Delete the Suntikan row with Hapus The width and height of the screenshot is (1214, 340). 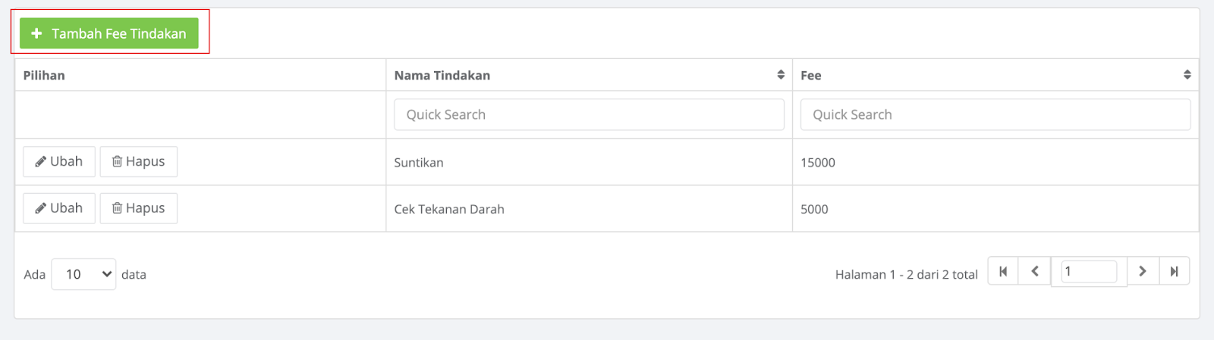pyautogui.click(x=139, y=161)
